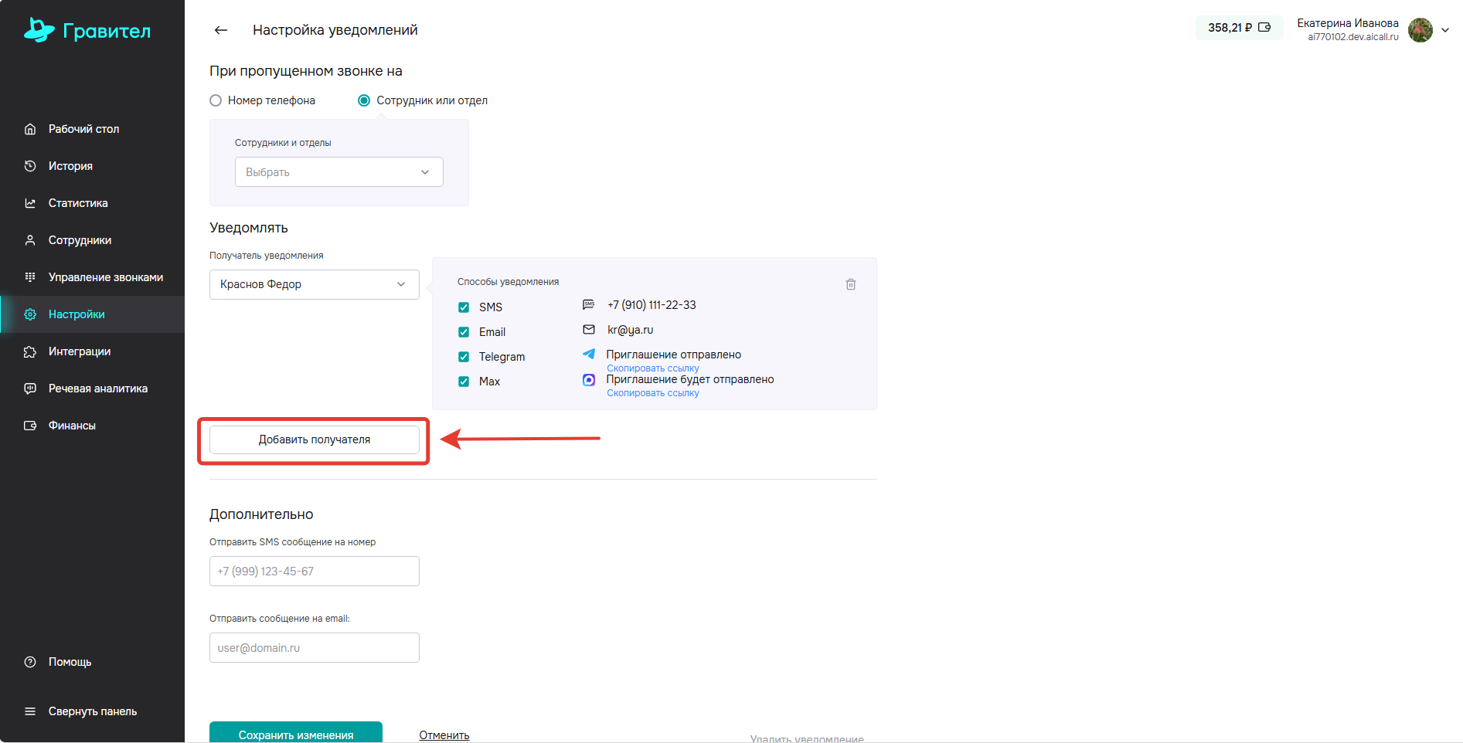Expand the 'Краснов Федор' recipient dropdown
This screenshot has height=743, width=1463.
314,284
